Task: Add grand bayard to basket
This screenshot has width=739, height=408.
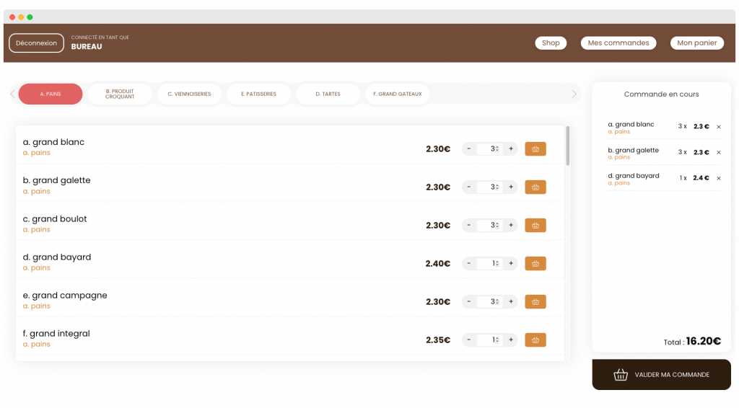Action: 535,264
